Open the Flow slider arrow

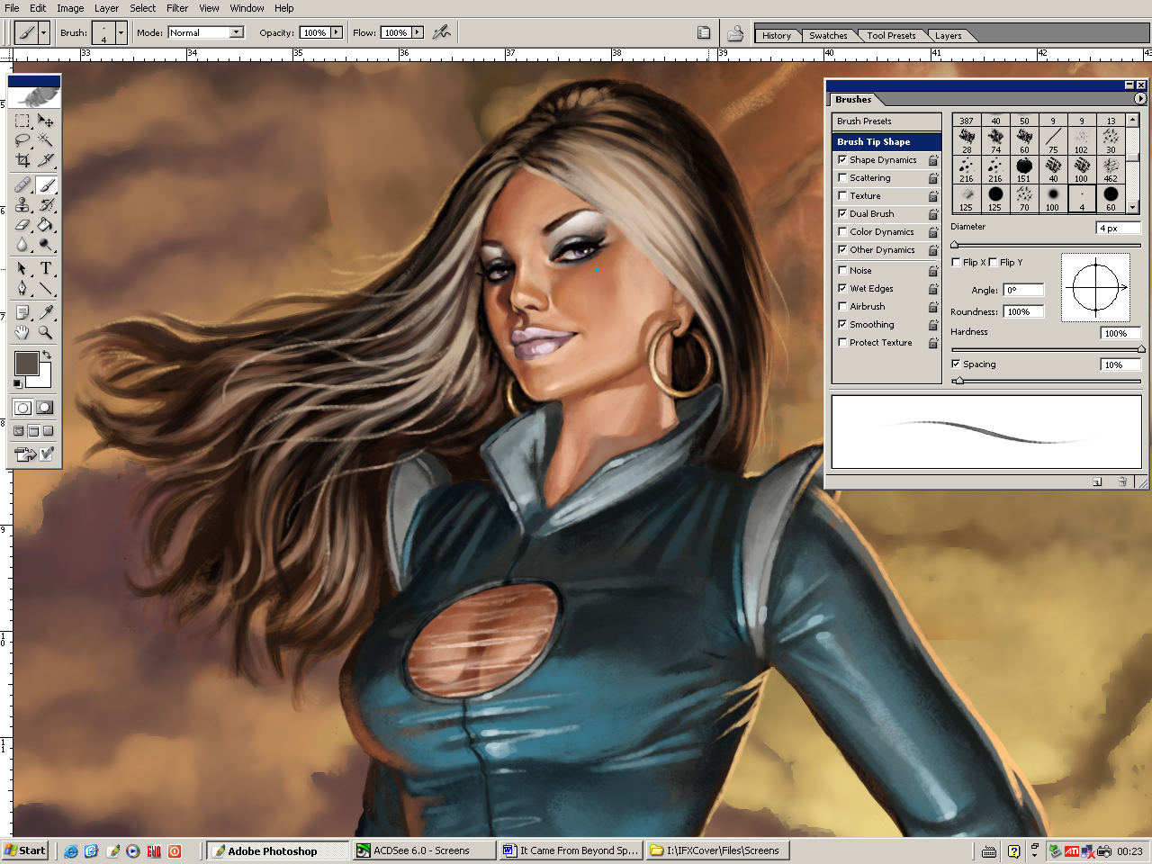[418, 32]
